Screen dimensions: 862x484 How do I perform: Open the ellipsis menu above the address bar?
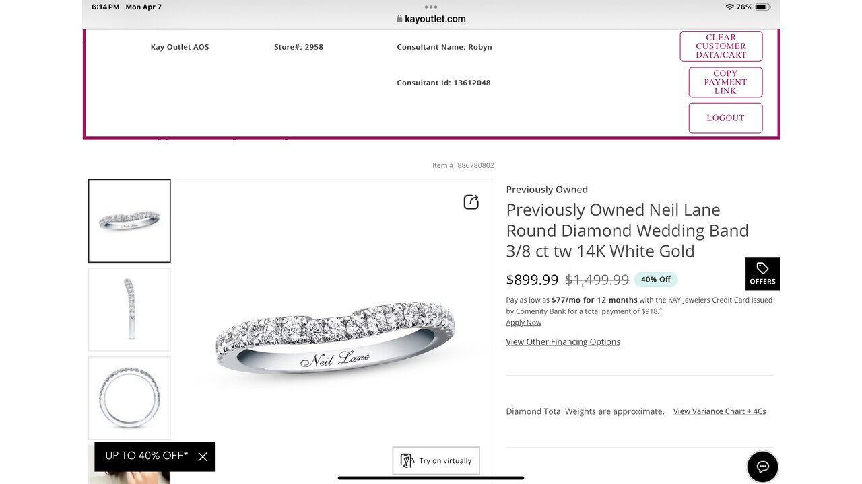tap(430, 7)
